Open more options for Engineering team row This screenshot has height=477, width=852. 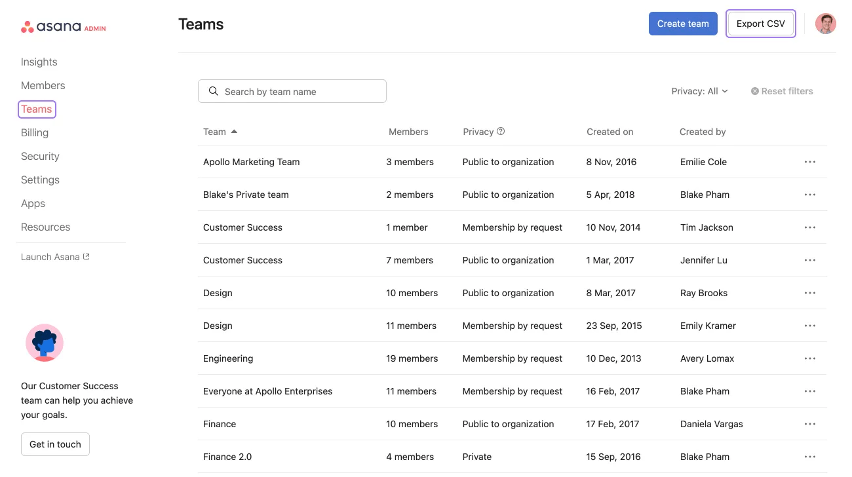coord(809,358)
